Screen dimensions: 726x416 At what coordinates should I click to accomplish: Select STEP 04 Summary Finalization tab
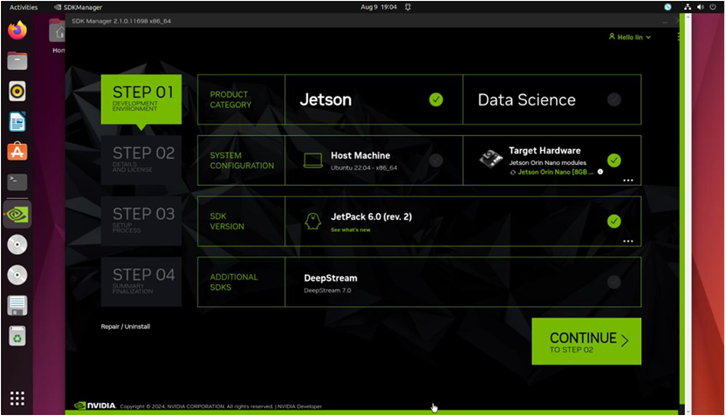point(141,282)
